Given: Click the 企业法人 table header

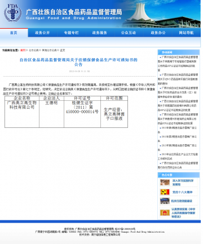Looking at the screenshot, I should (x=51, y=98).
